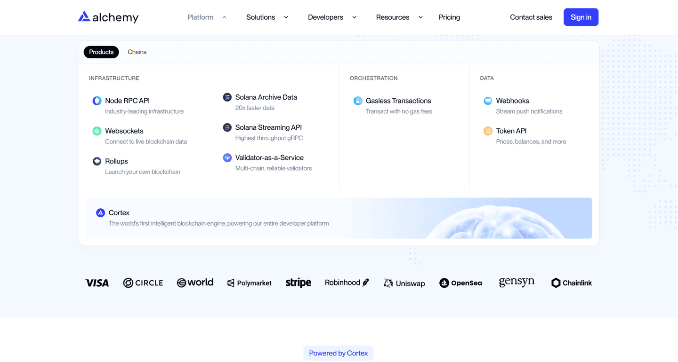
Task: Click the Webhooks icon
Action: (488, 101)
